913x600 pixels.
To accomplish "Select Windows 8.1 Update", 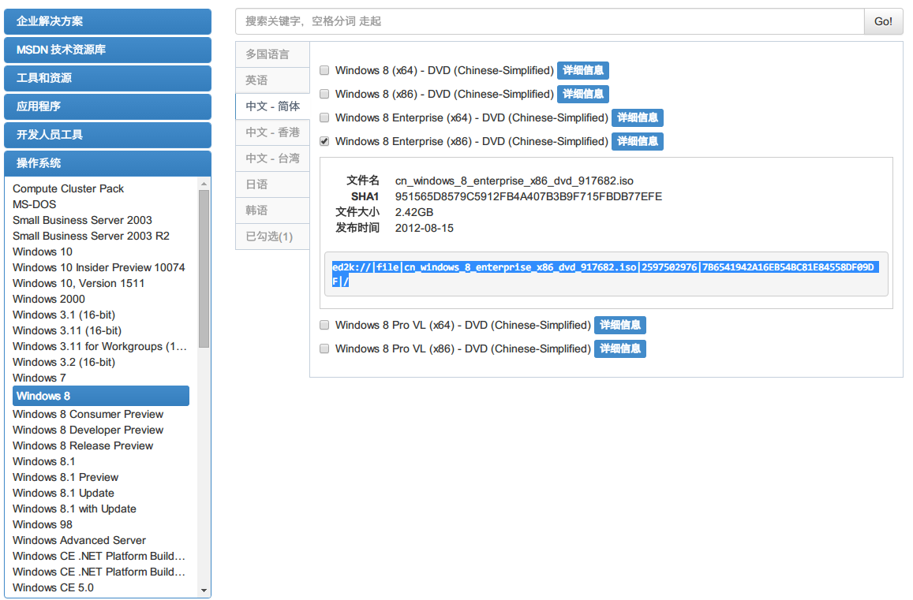I will [x=63, y=493].
